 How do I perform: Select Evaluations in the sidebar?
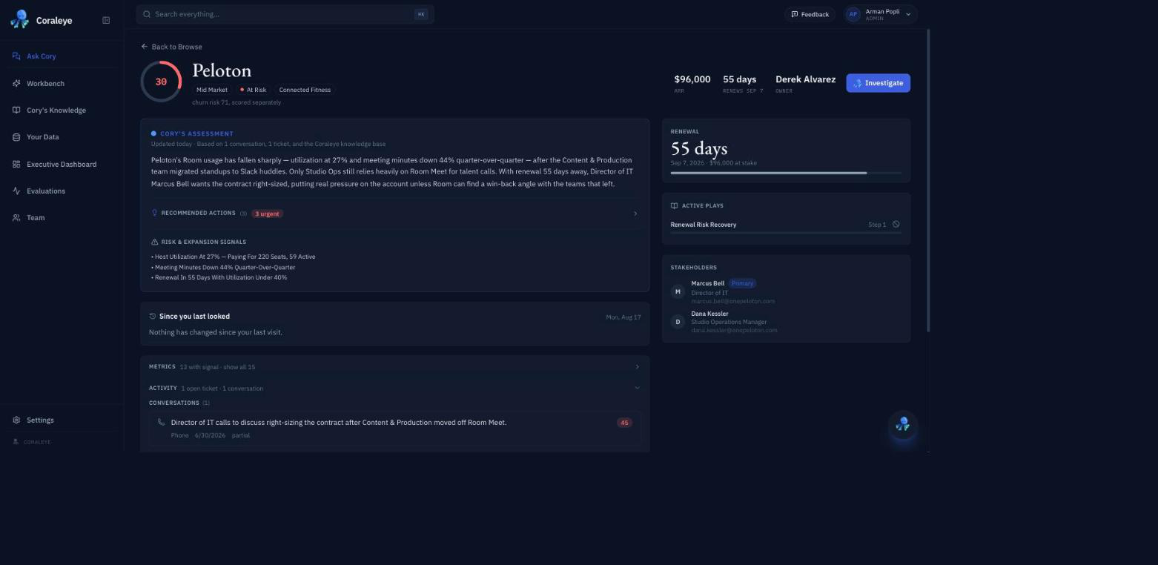click(62, 191)
